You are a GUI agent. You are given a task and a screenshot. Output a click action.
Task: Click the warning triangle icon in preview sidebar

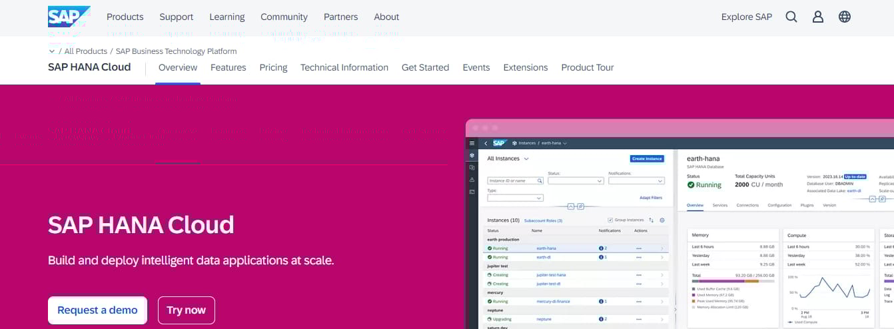[x=472, y=180]
